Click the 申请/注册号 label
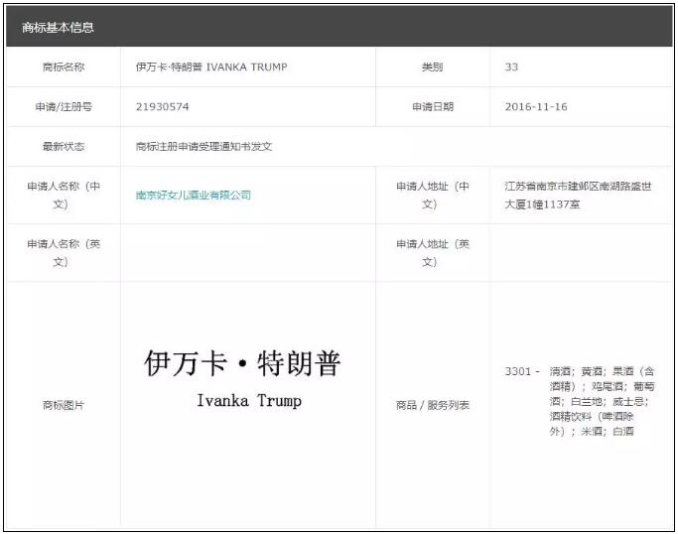The image size is (678, 534). coord(64,107)
